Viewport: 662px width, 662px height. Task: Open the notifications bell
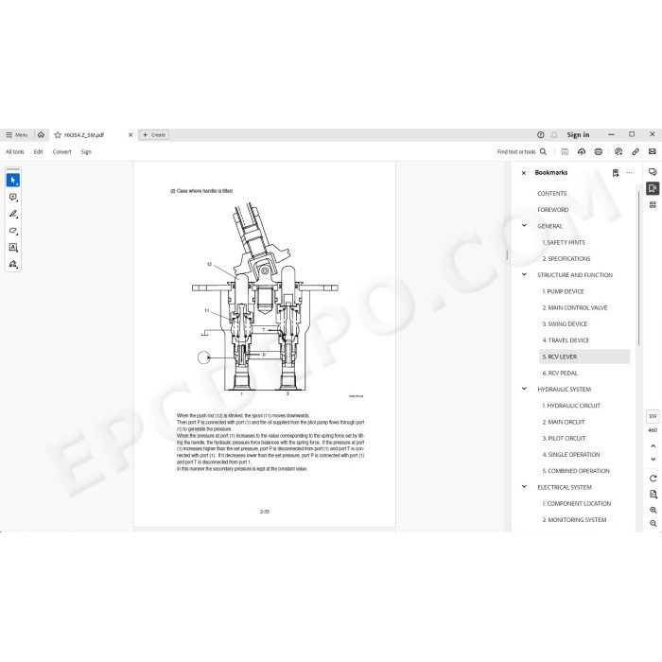click(x=554, y=134)
